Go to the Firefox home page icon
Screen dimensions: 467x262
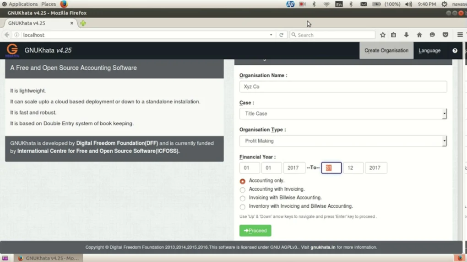tap(419, 35)
